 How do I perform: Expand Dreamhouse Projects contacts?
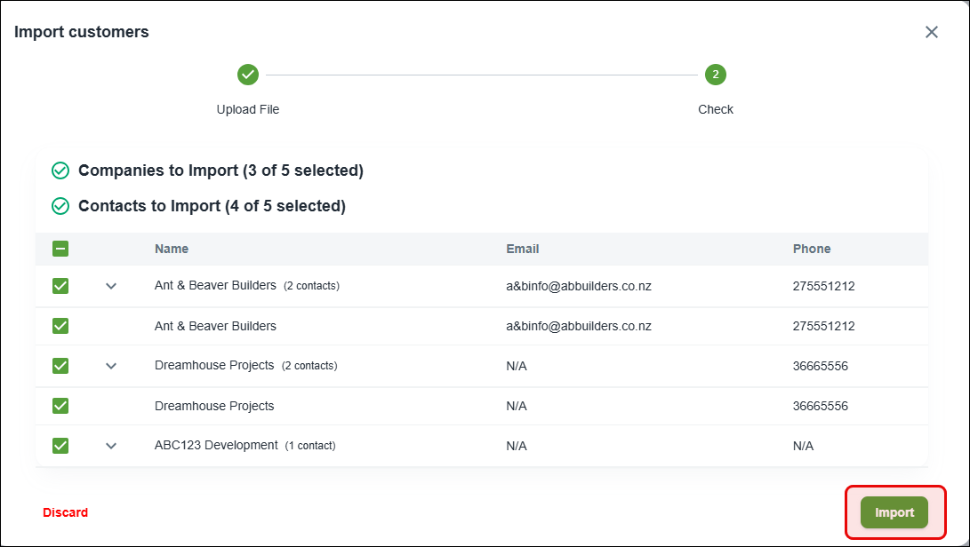[111, 365]
